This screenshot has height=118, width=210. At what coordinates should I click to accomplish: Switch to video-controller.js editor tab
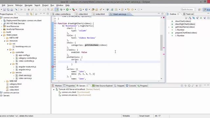pos(63,14)
